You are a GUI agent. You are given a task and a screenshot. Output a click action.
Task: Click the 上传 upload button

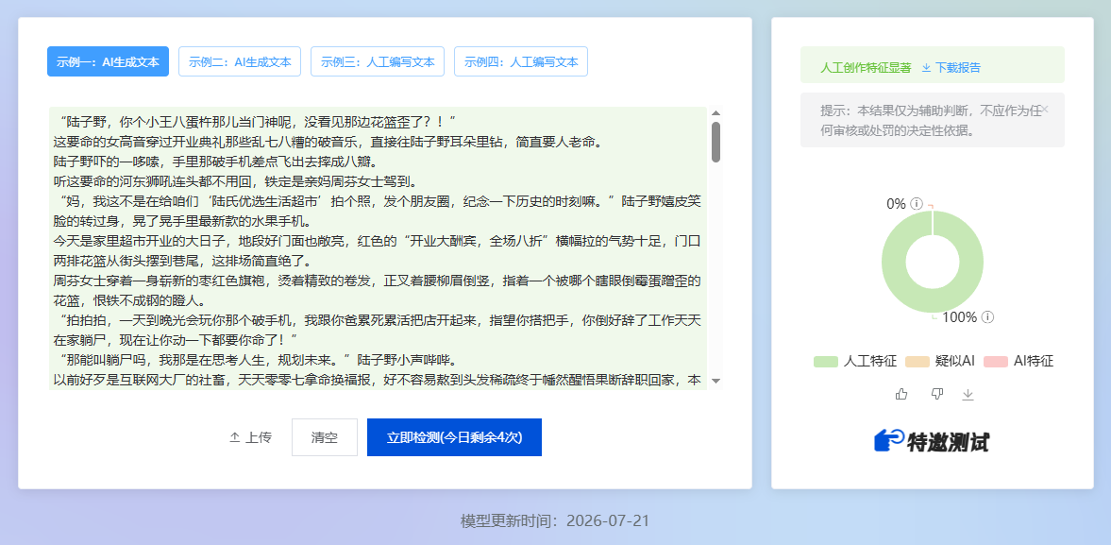pos(250,438)
